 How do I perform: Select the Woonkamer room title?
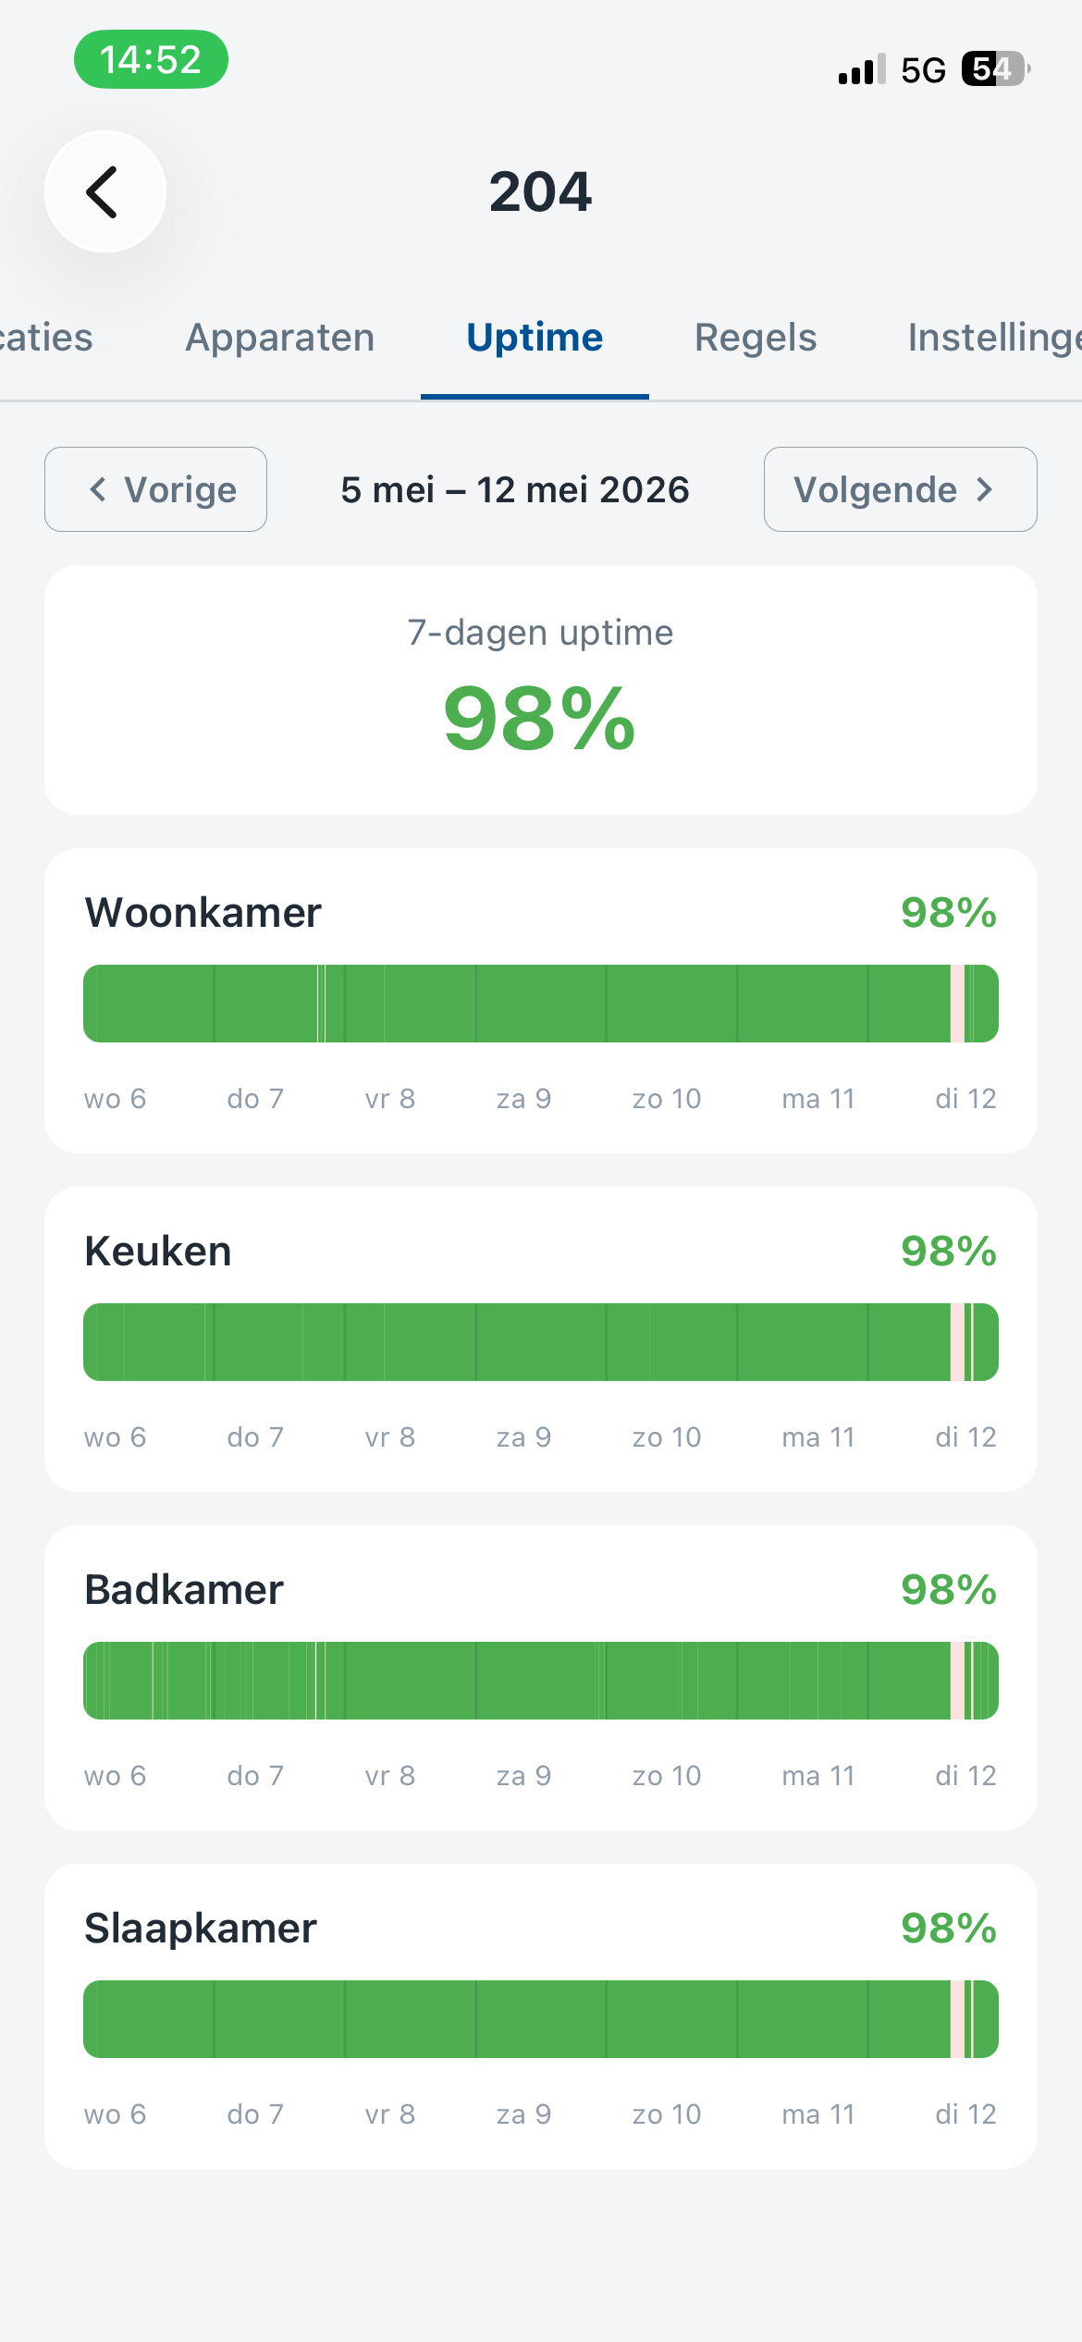tap(203, 913)
